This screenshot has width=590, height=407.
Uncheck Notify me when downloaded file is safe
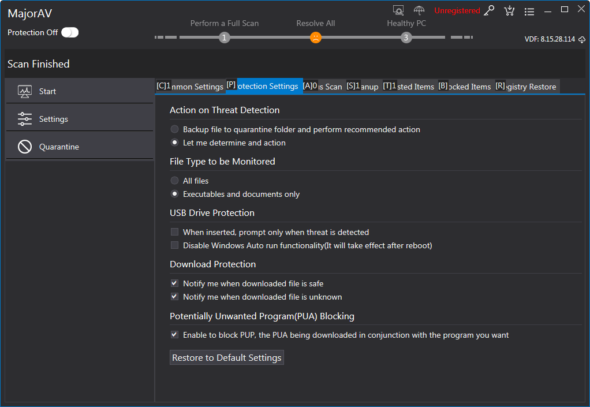[x=174, y=283]
